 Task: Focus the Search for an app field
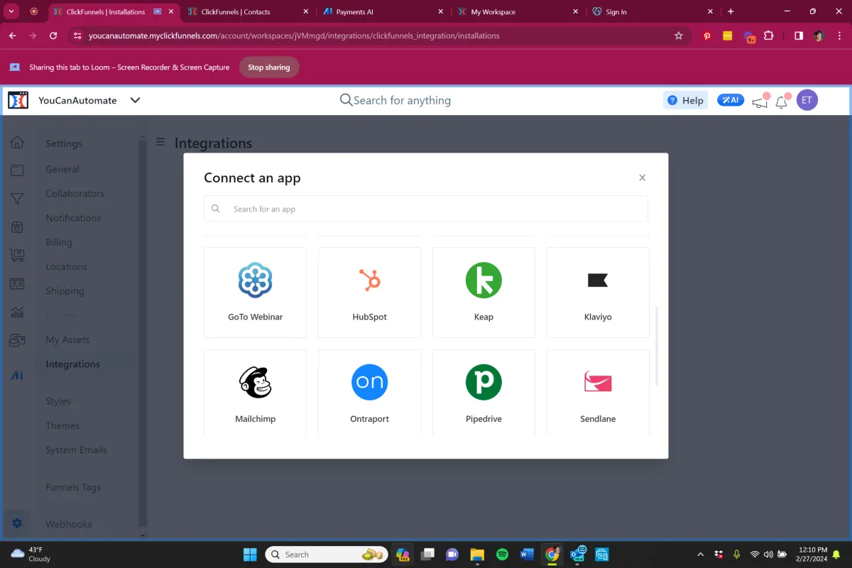426,209
